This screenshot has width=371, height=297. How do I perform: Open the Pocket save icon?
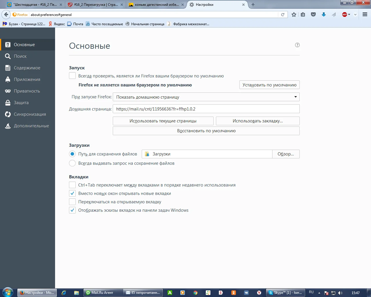(313, 15)
